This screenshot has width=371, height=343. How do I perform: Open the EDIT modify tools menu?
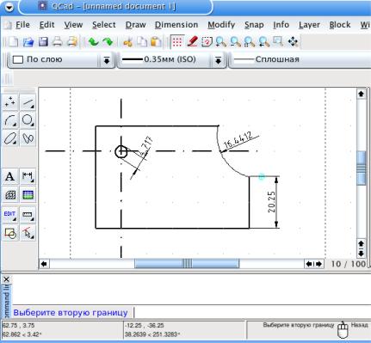(10, 215)
